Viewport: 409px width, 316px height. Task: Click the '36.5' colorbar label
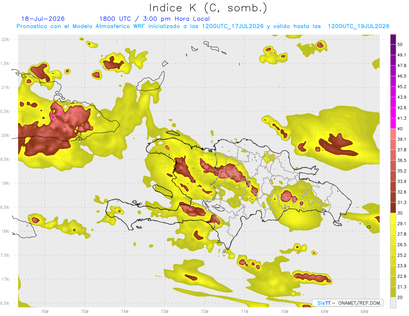pyautogui.click(x=402, y=160)
